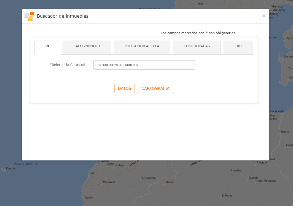Image resolution: width=293 pixels, height=206 pixels.
Task: Click the Referencia Catastral field label
Action: pyautogui.click(x=68, y=65)
